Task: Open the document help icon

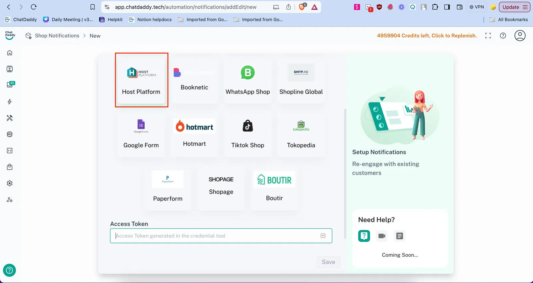Action: [399, 236]
